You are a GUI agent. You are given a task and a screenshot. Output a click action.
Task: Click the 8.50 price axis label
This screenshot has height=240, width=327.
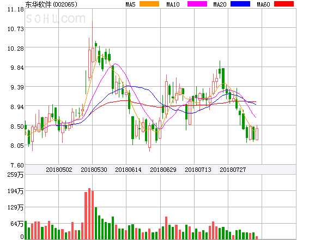tap(17, 127)
